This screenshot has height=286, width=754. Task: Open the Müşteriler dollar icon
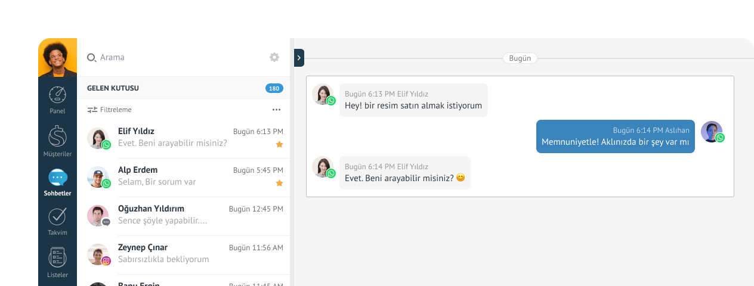click(x=57, y=136)
